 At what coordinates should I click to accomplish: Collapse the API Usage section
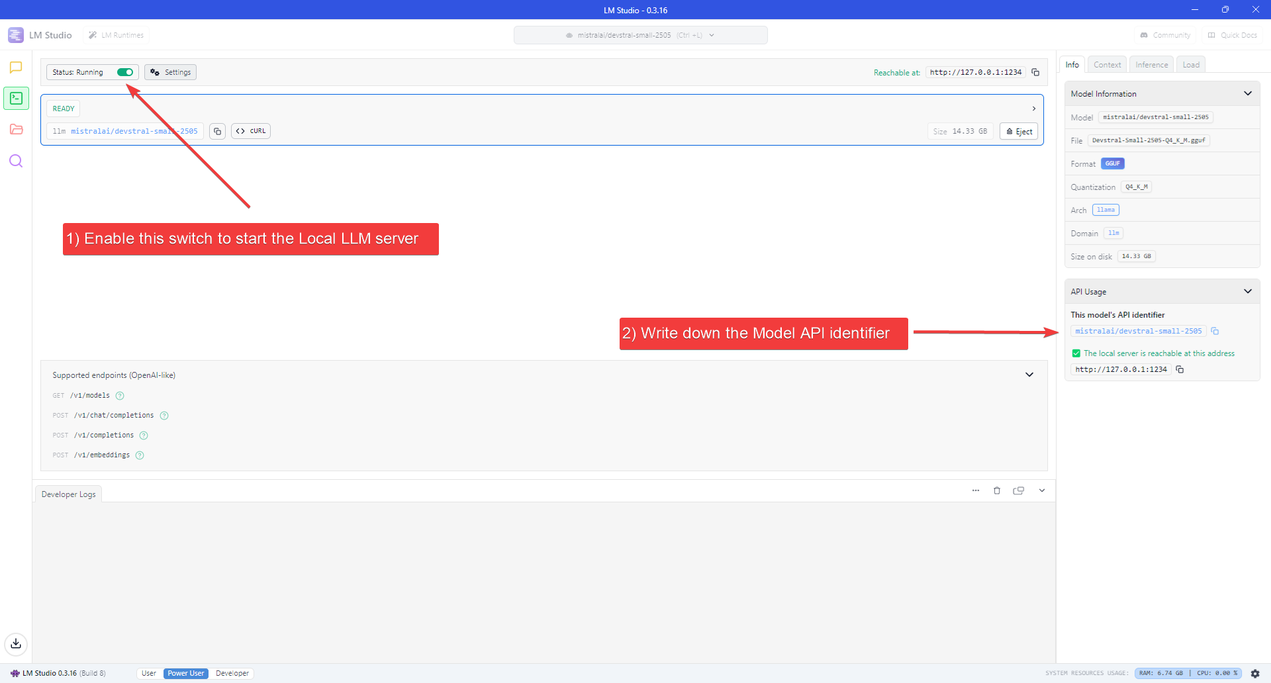(1248, 291)
